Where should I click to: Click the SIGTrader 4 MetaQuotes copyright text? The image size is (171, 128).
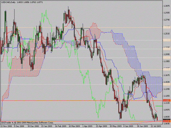pos(27,123)
